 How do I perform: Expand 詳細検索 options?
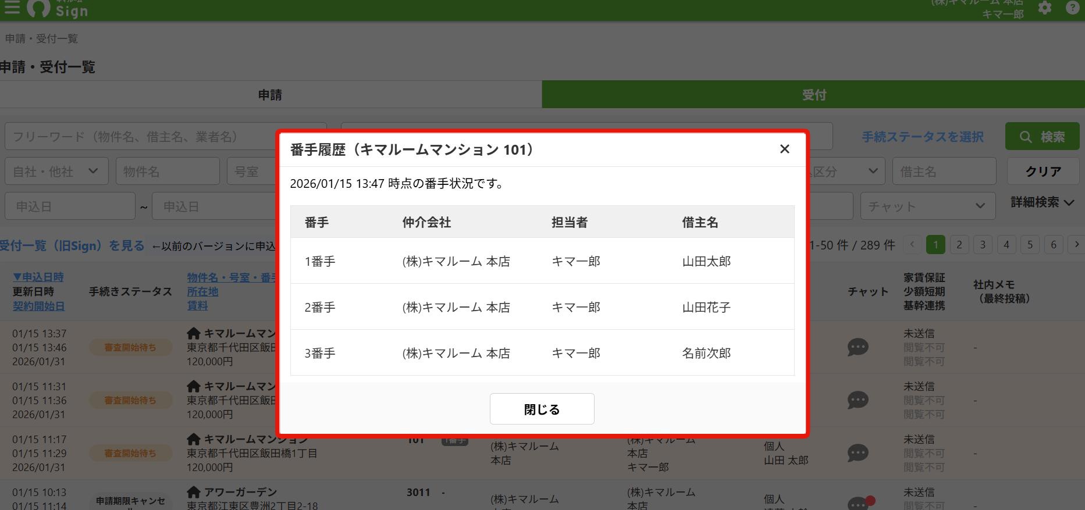(1042, 202)
